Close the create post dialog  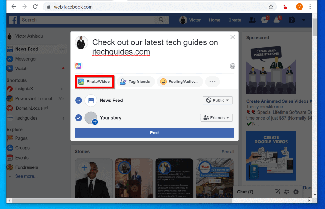point(233,37)
